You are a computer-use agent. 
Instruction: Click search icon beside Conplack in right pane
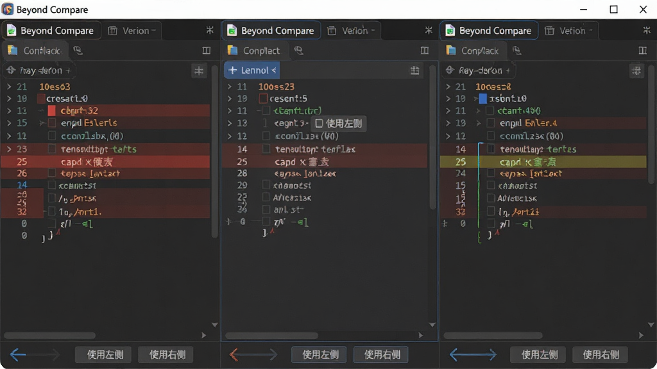[x=516, y=51]
